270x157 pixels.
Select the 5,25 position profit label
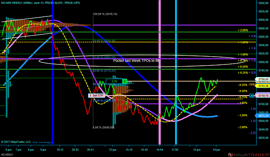[x=114, y=81]
